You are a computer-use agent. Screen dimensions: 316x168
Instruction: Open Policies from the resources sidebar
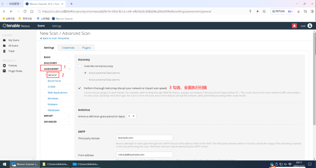[13, 65]
